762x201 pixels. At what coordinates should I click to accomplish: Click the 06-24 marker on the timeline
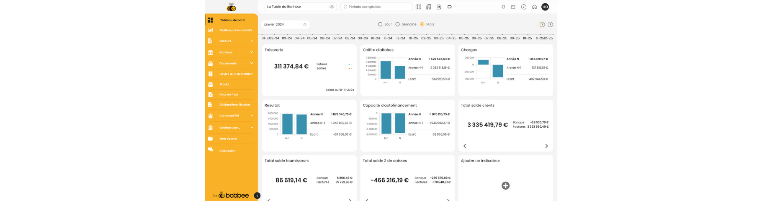324,38
